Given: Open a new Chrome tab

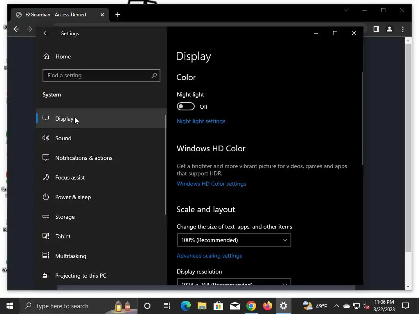Looking at the screenshot, I should [118, 15].
